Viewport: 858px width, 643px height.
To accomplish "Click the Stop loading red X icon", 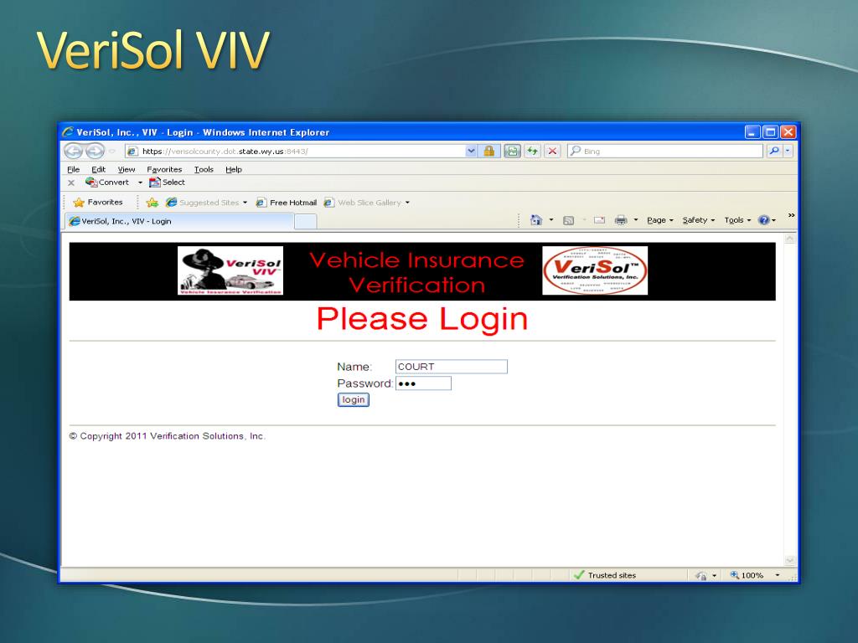I will [x=553, y=151].
